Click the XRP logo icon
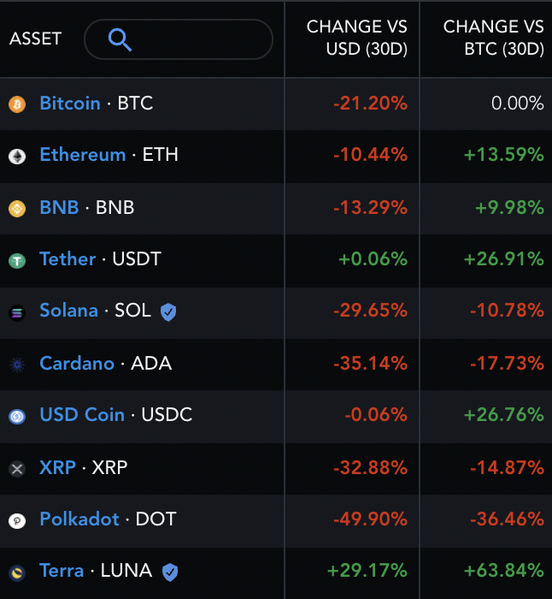This screenshot has height=599, width=552. 17,468
